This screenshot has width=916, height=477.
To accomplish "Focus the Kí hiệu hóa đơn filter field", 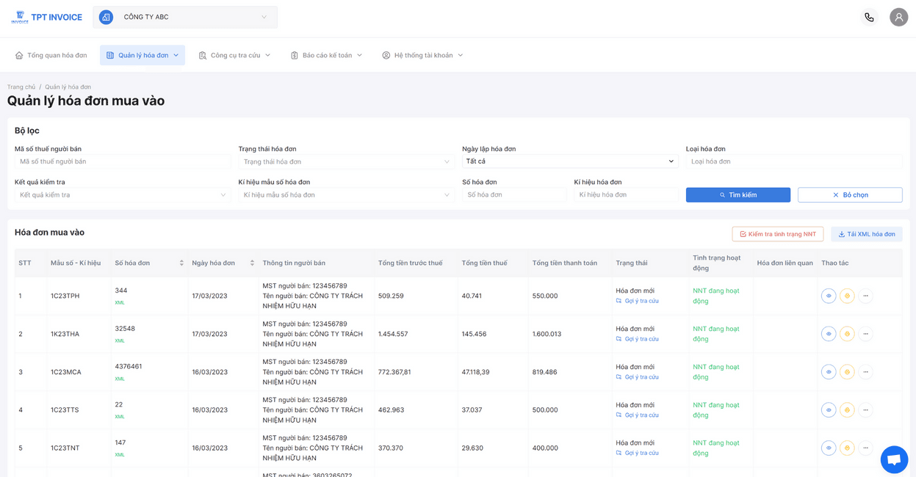I will (x=626, y=195).
